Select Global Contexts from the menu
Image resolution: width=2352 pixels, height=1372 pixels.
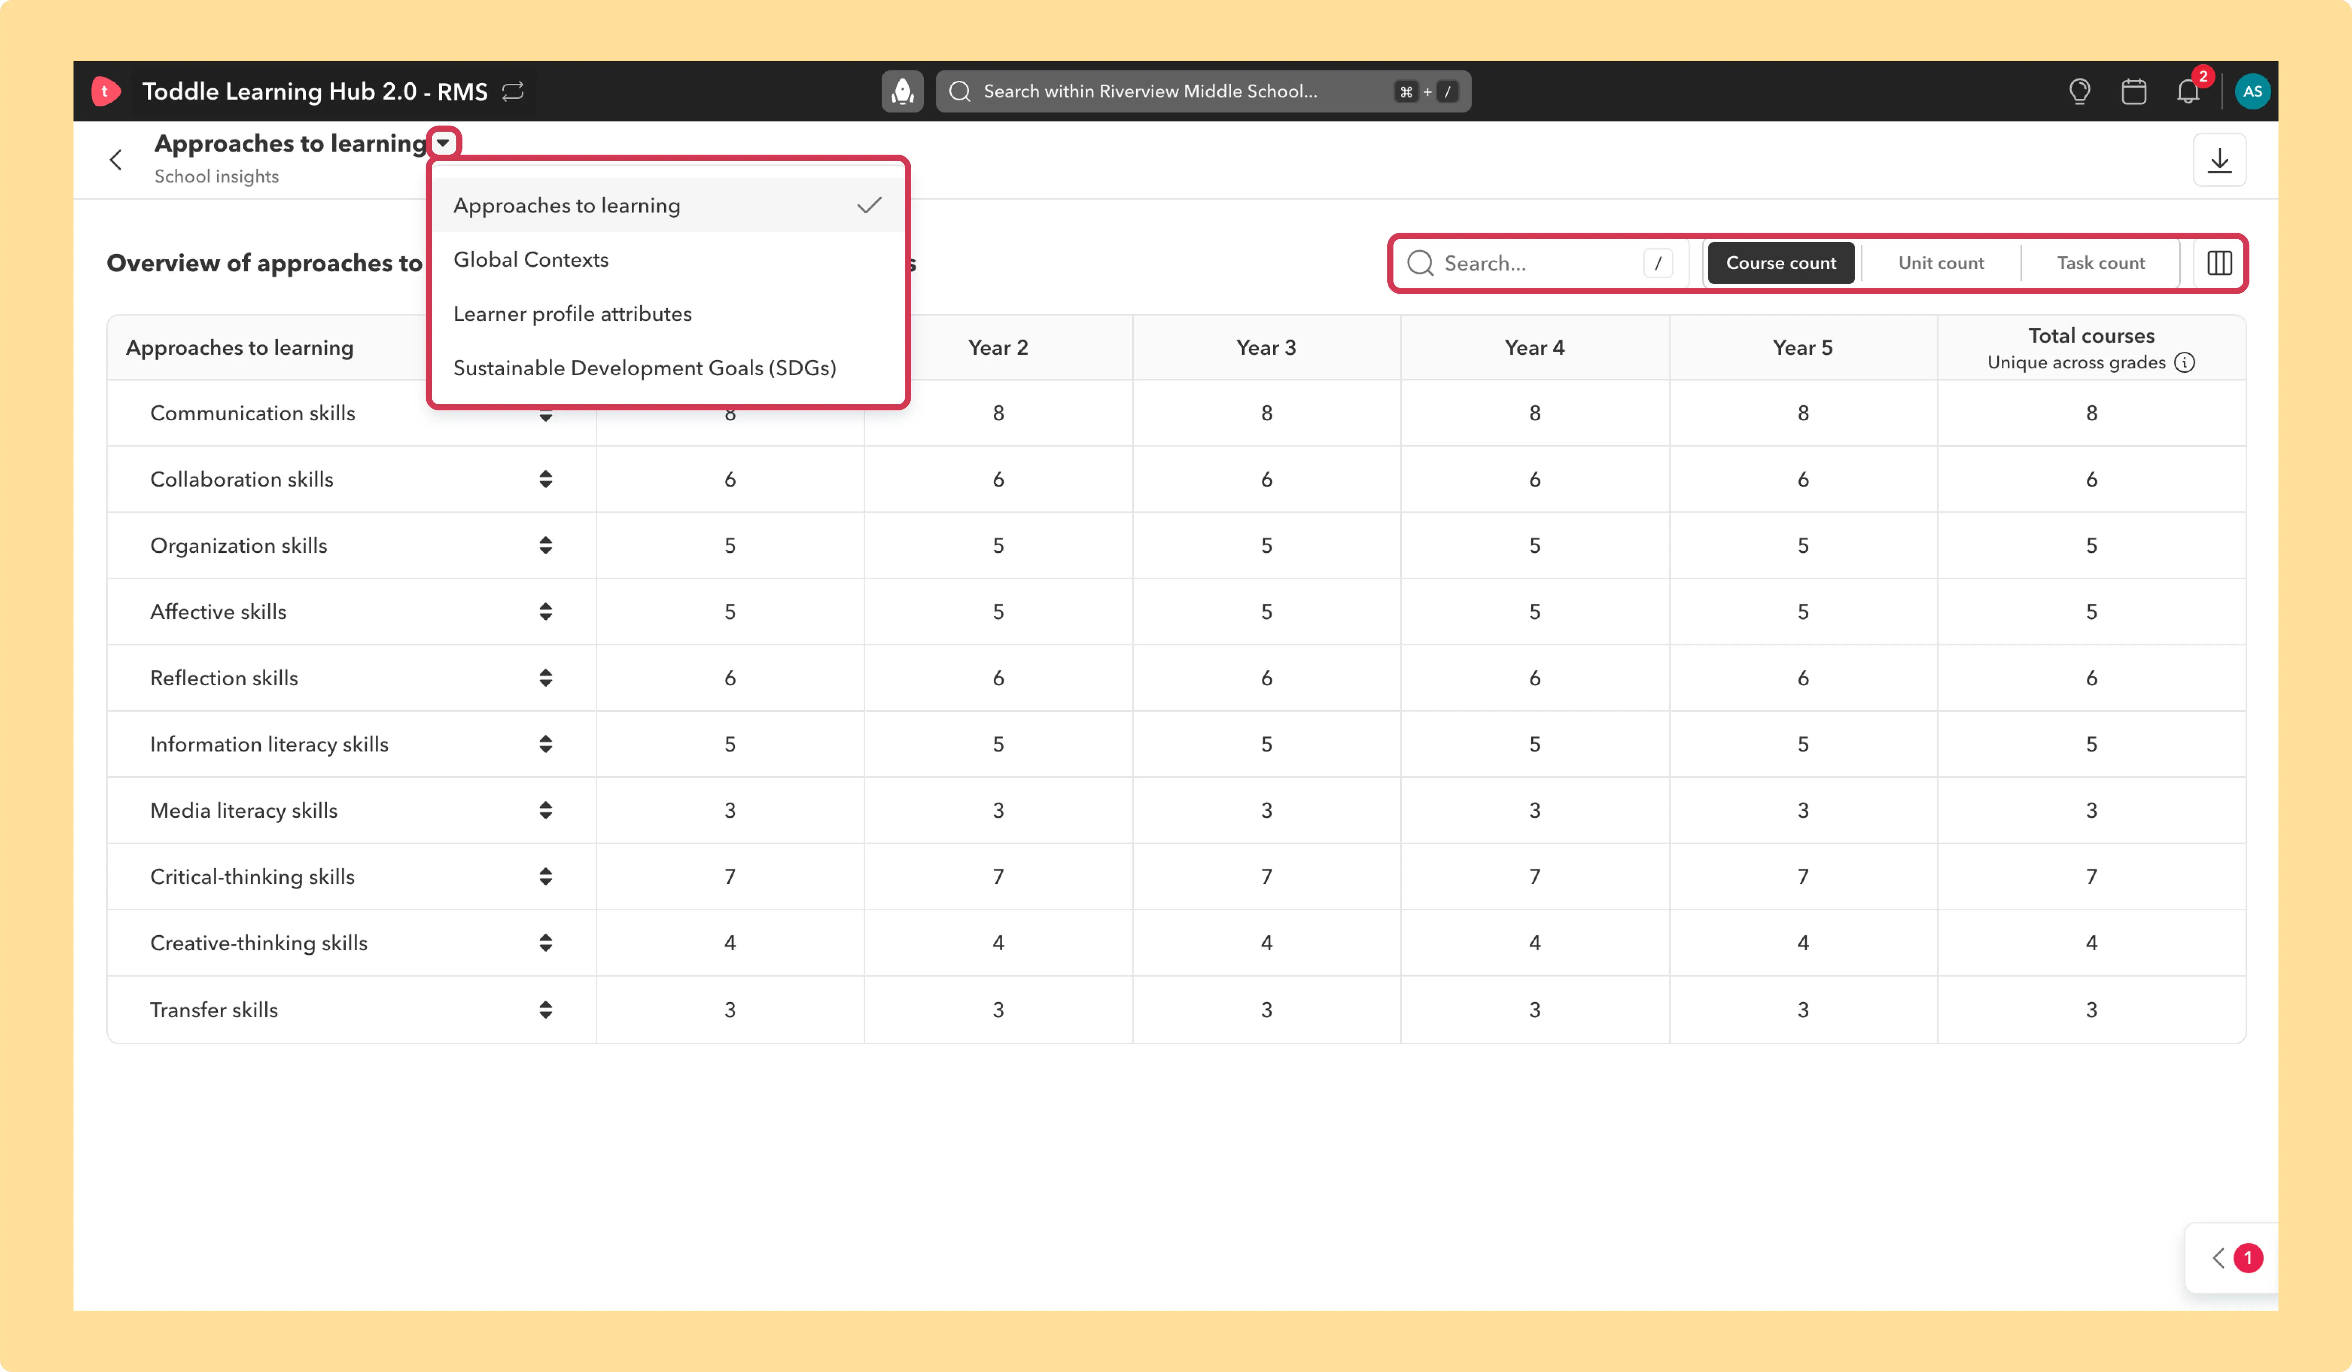pyautogui.click(x=668, y=260)
